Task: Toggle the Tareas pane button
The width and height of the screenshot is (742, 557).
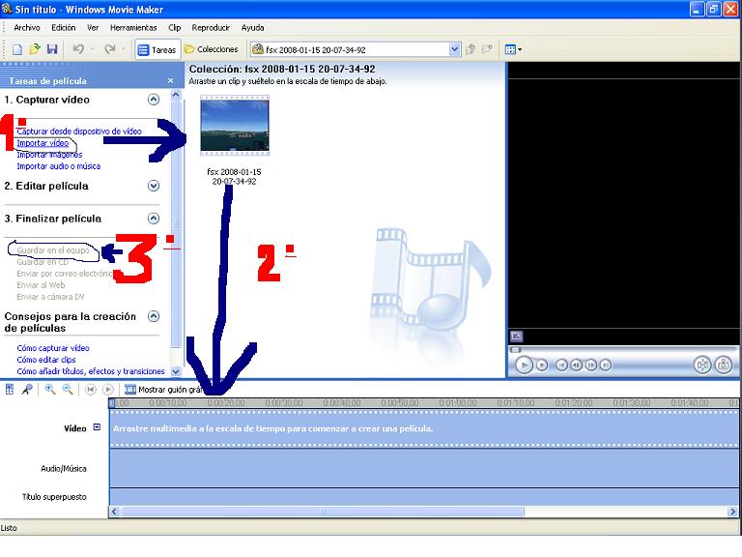Action: coord(157,49)
